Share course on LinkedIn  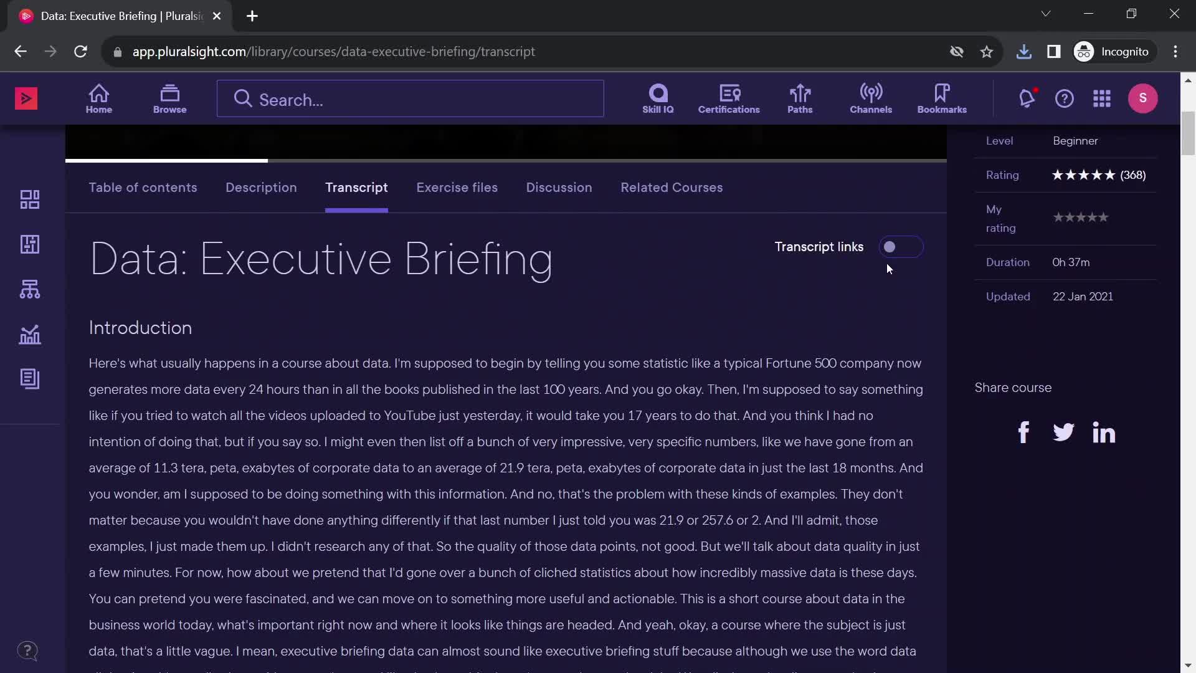(x=1104, y=430)
